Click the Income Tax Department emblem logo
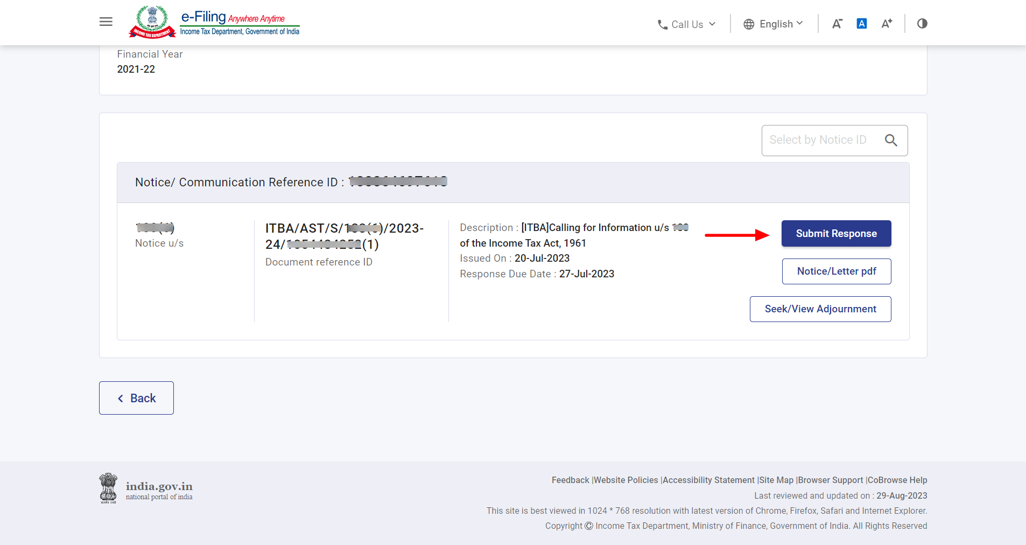Viewport: 1026px width, 545px height. coord(152,22)
